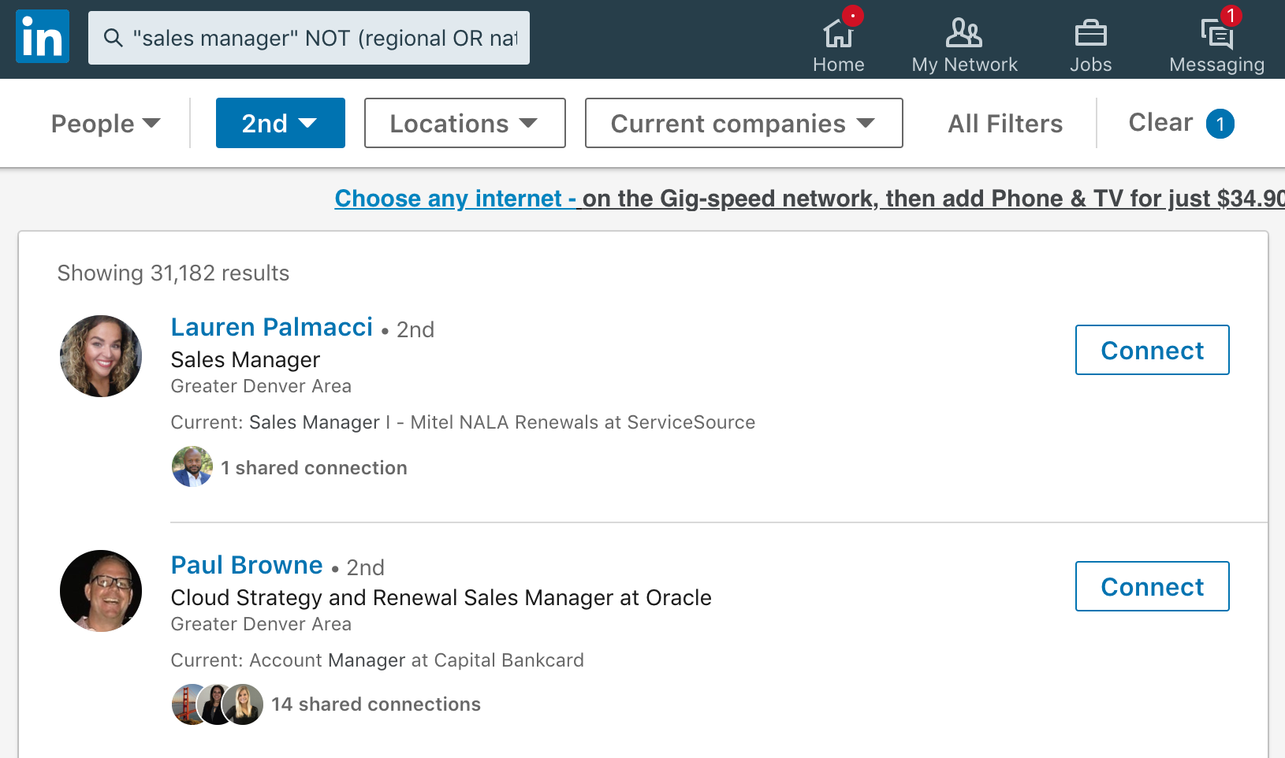The height and width of the screenshot is (758, 1285).
Task: Click Lauren's shared connection avatar
Action: (192, 466)
